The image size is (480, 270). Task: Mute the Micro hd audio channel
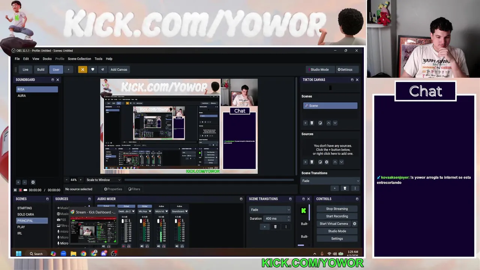pyautogui.click(x=159, y=246)
